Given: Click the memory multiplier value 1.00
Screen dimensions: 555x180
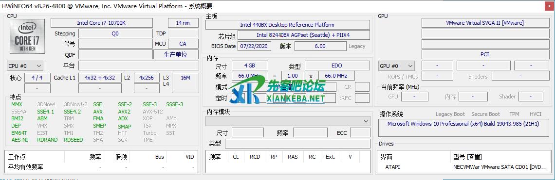Looking at the screenshot, I should [293, 76].
